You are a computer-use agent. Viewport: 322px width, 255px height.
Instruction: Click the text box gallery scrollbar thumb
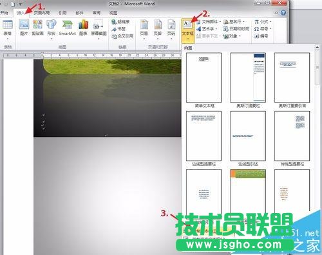pos(317,68)
